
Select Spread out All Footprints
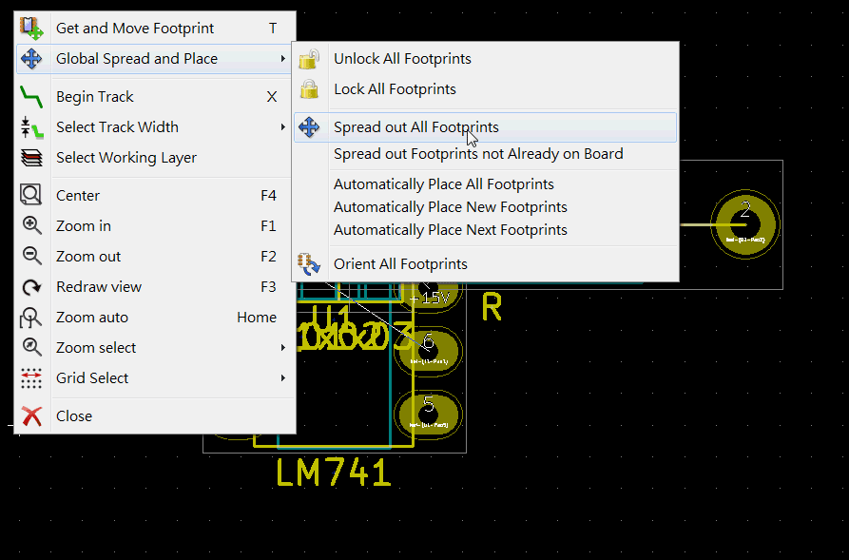click(415, 126)
